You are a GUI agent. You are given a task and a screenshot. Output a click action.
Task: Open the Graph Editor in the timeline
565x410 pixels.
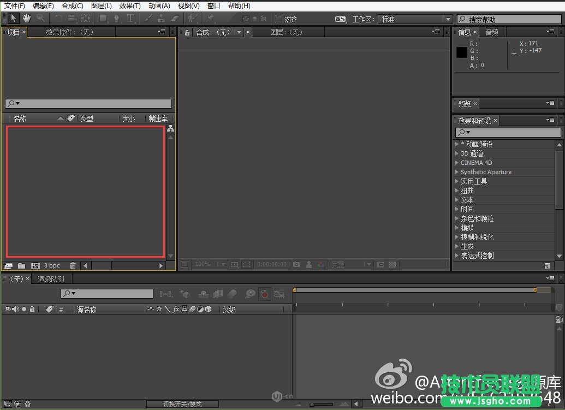[279, 294]
